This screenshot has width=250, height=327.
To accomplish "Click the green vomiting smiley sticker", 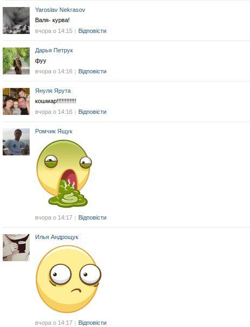I will (x=64, y=174).
